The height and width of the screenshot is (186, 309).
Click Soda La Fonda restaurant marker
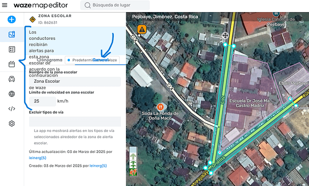(160, 107)
